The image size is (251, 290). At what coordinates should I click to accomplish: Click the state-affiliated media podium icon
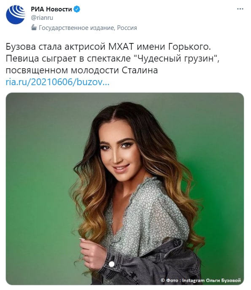tap(34, 28)
